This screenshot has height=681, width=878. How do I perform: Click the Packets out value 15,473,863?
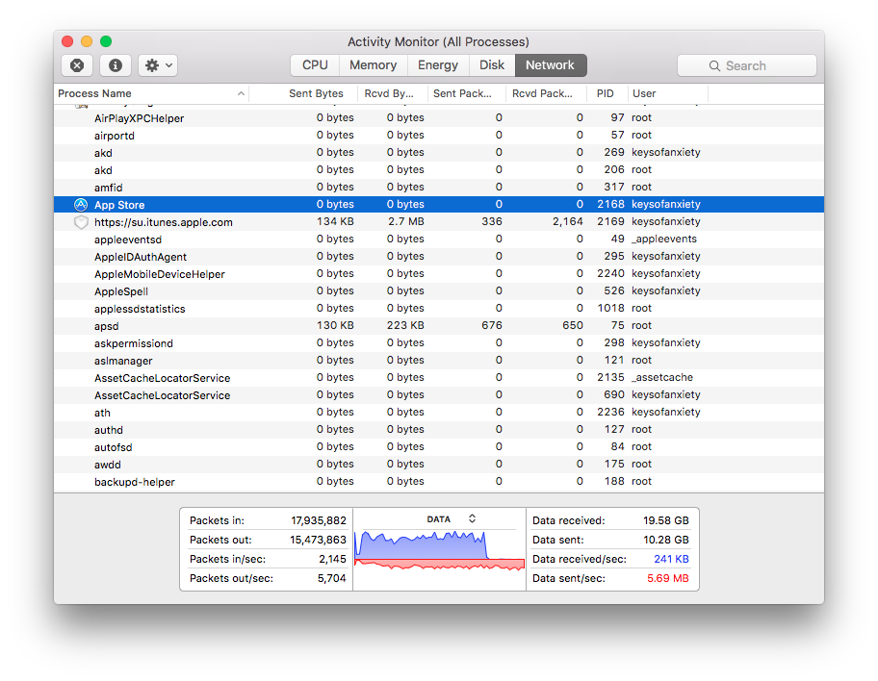[x=318, y=540]
